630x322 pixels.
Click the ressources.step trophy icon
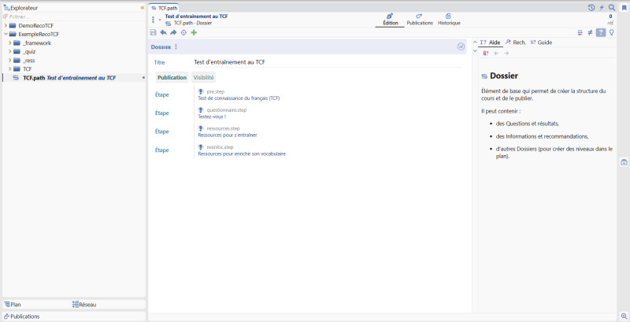(201, 128)
